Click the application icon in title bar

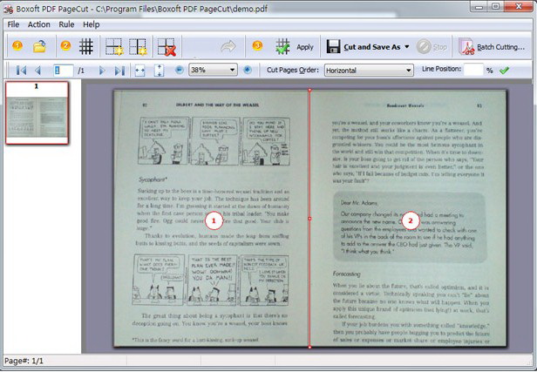8,9
